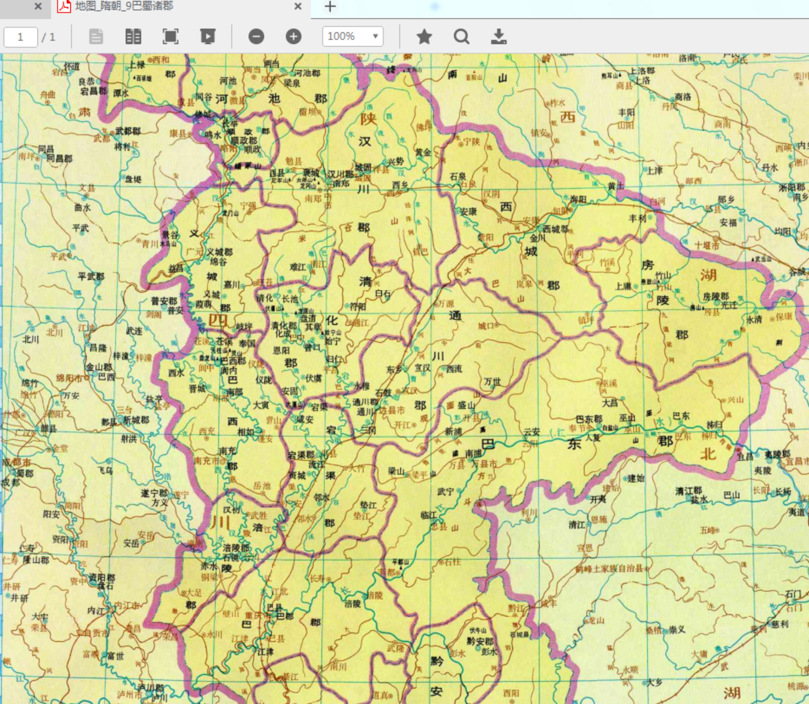Screen dimensions: 809x704
Task: Click 万县市 label on map
Action: point(484,463)
